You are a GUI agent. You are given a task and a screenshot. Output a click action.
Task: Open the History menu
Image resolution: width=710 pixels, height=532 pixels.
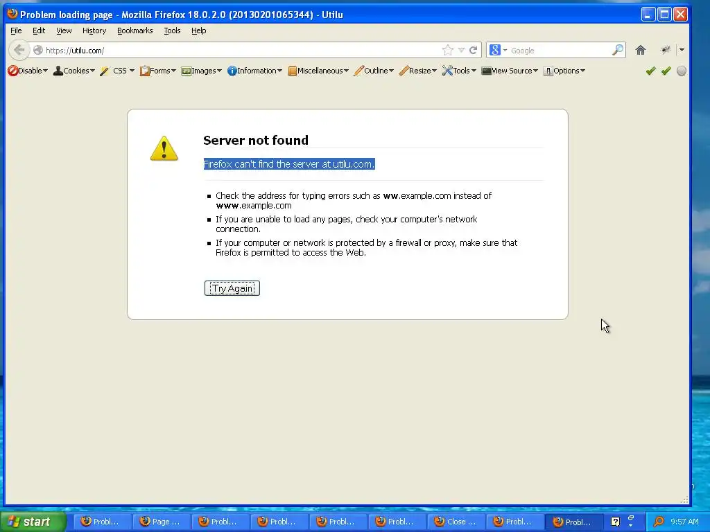pos(94,30)
